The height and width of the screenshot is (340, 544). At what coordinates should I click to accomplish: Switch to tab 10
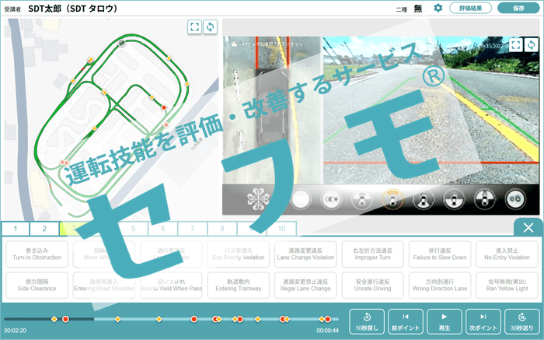pyautogui.click(x=281, y=229)
